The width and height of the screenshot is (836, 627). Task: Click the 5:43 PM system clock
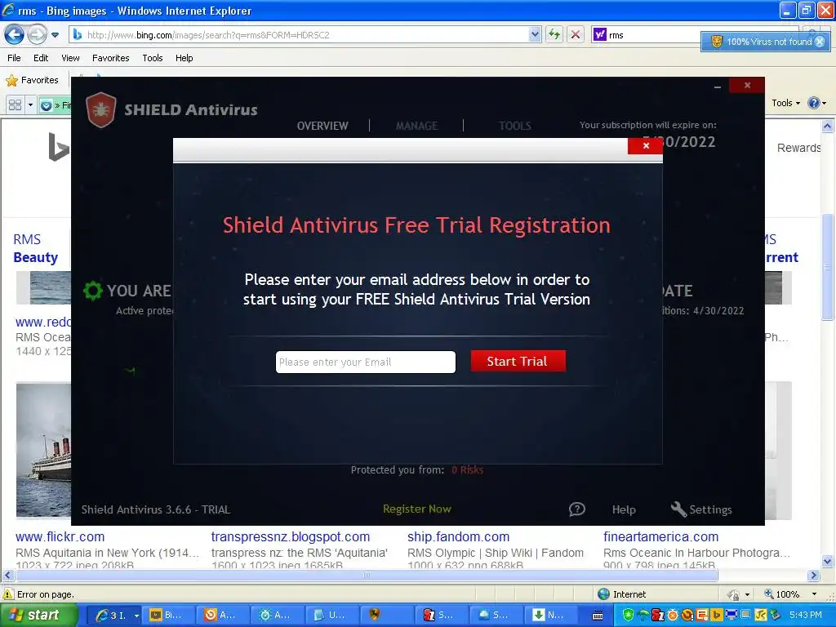pos(806,616)
